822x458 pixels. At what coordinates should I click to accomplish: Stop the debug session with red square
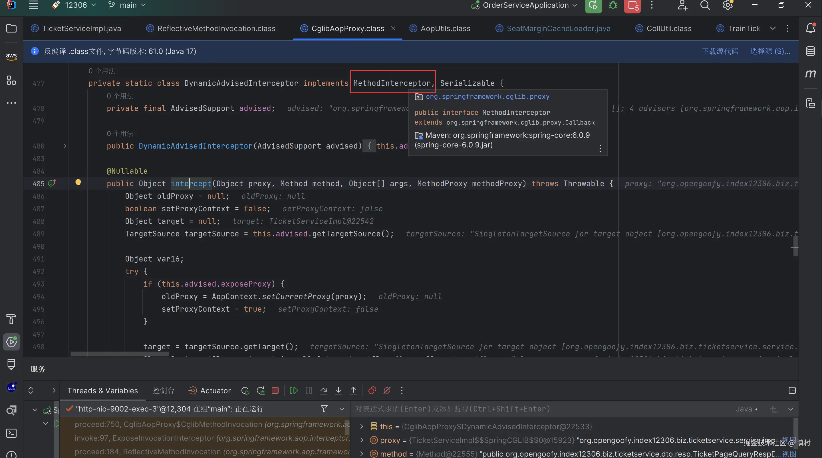point(275,390)
